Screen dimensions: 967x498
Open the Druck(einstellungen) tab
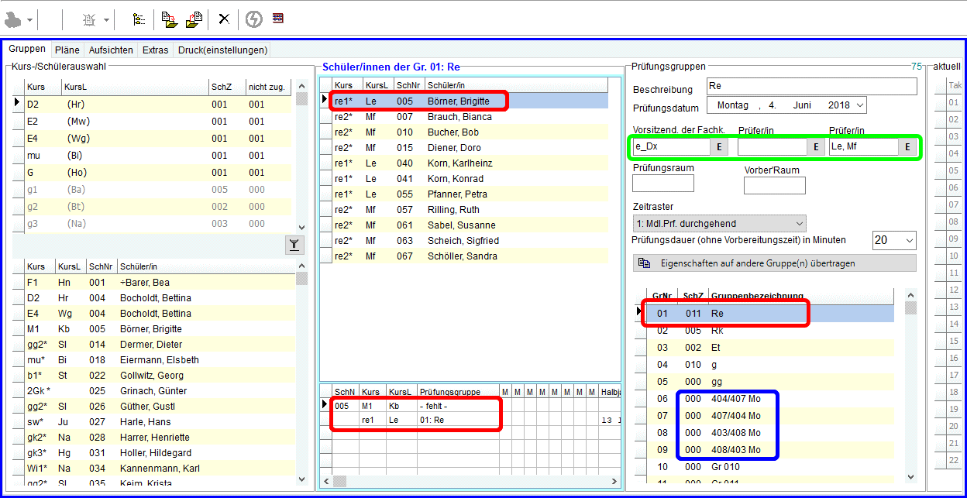(222, 50)
